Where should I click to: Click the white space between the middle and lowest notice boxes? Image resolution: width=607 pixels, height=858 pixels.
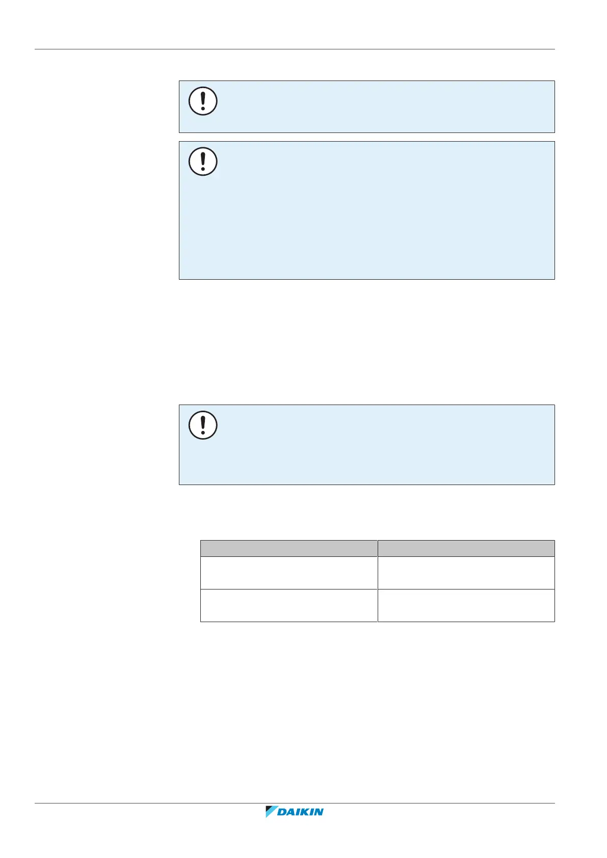tap(366, 341)
